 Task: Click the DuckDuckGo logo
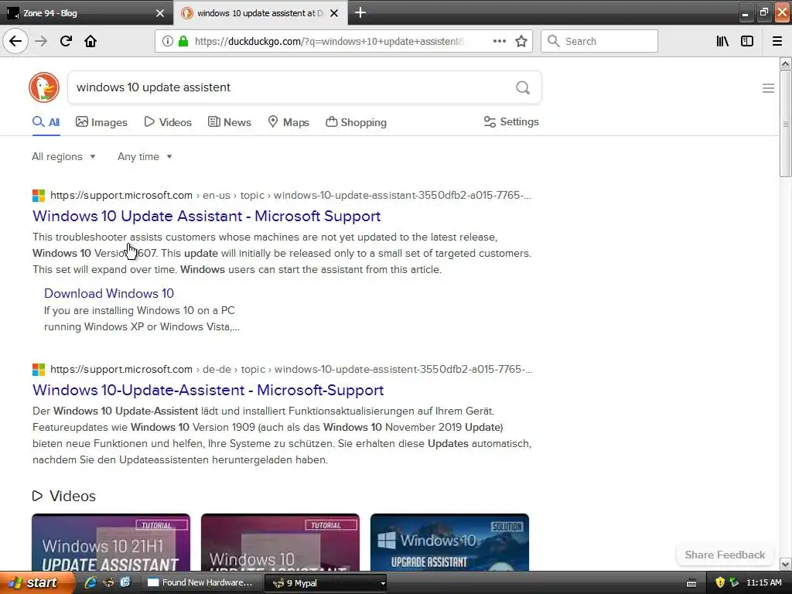coord(44,87)
